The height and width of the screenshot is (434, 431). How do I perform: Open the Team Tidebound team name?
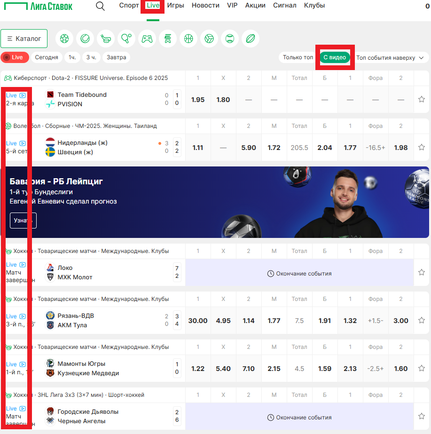[x=82, y=95]
